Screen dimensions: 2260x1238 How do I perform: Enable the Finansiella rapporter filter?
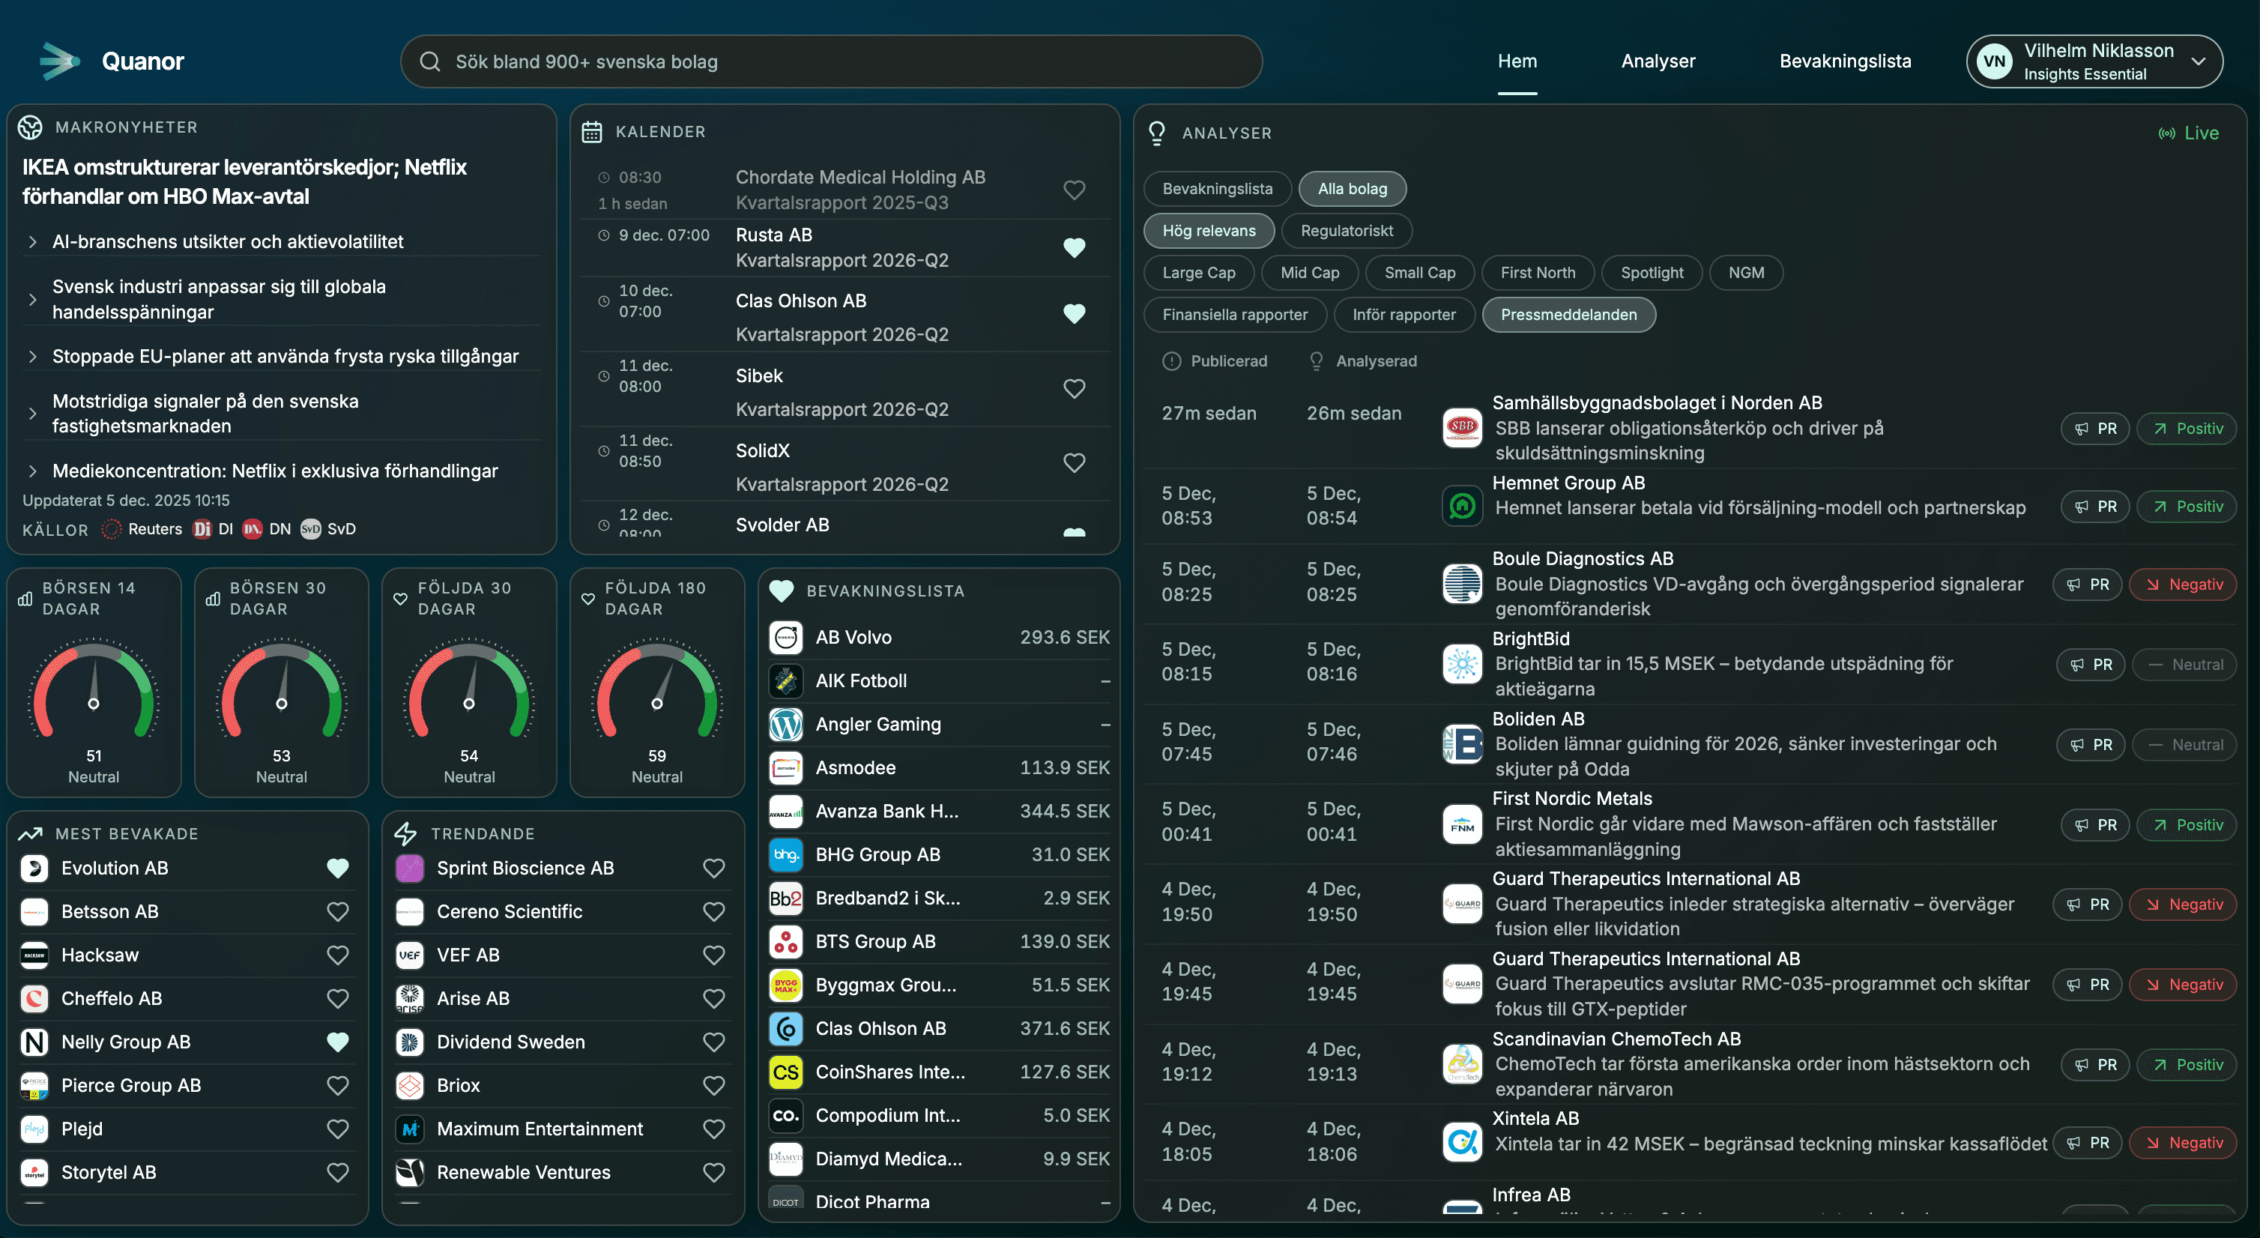(x=1234, y=314)
